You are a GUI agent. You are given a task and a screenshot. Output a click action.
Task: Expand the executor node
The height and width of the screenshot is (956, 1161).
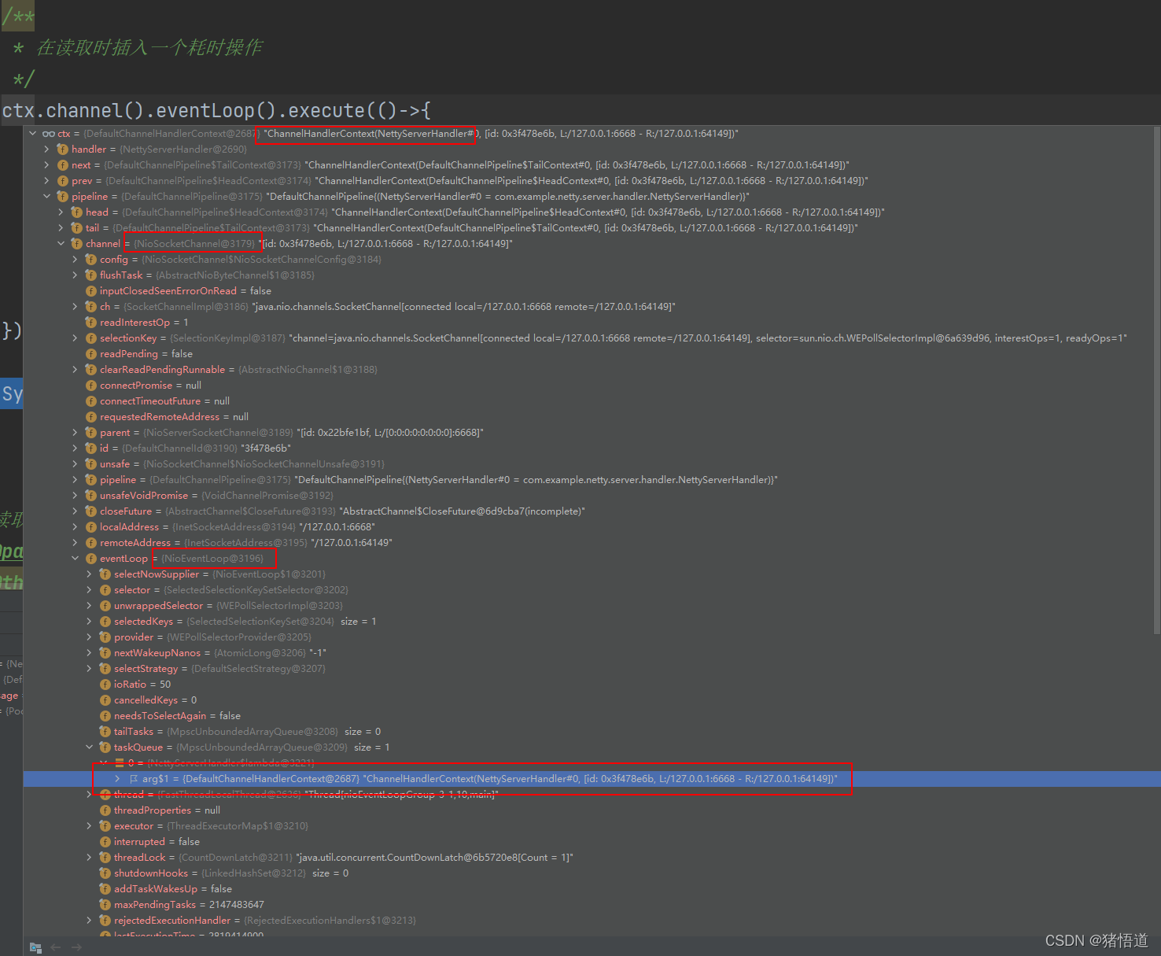click(90, 826)
